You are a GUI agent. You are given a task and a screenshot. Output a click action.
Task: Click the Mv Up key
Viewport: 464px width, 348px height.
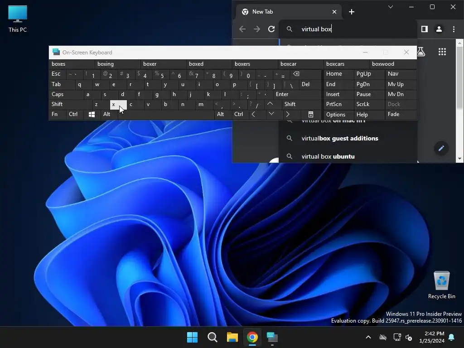pos(401,84)
